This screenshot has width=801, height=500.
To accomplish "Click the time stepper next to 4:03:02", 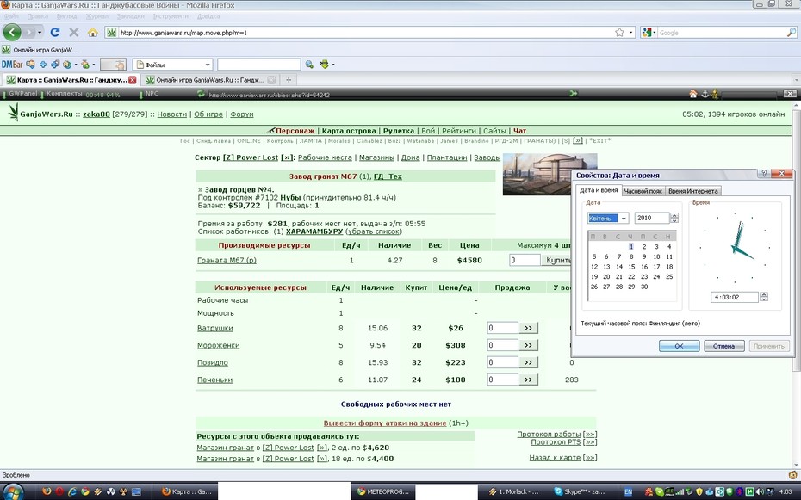I will [764, 296].
